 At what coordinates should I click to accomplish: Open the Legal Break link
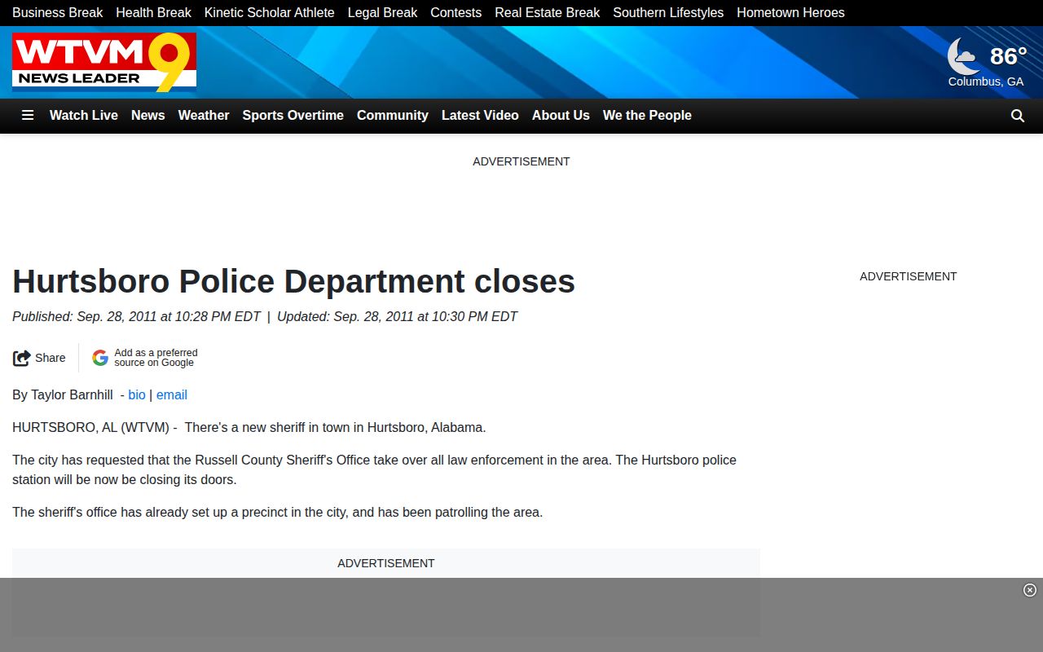tap(383, 13)
